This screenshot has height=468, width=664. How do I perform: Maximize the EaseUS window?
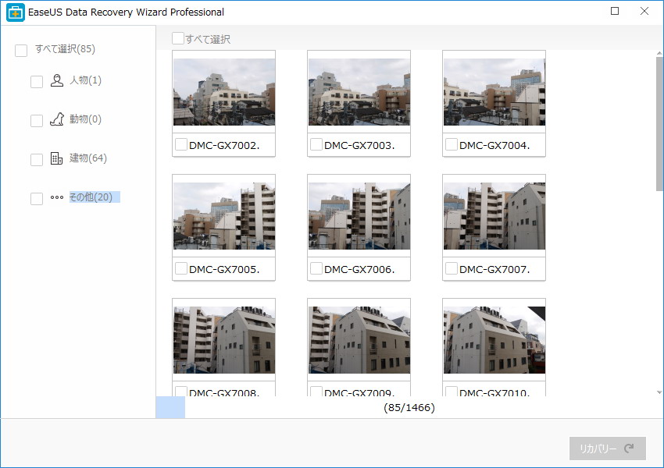(615, 11)
